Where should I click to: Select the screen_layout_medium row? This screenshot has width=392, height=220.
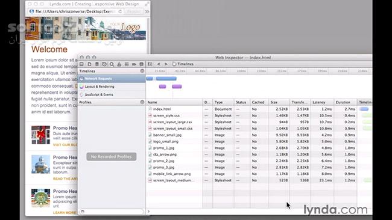pyautogui.click(x=259, y=180)
